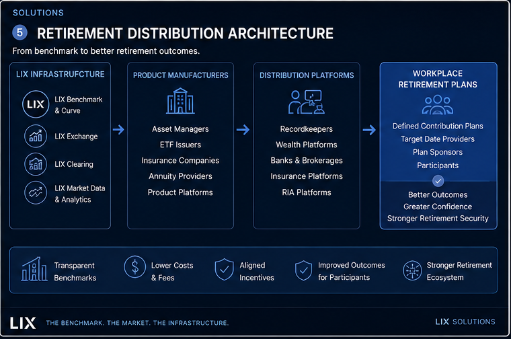Click Greater Confidence

(x=438, y=206)
